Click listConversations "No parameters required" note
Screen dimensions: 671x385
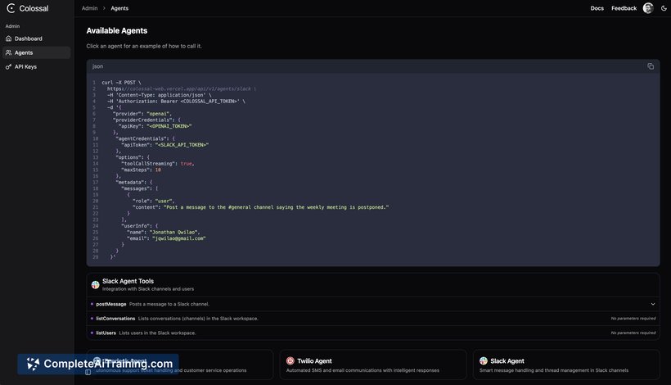point(633,319)
